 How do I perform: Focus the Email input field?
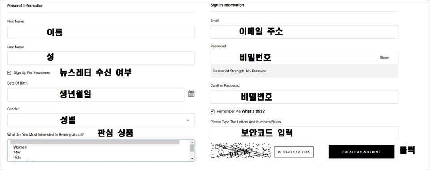[x=304, y=32]
